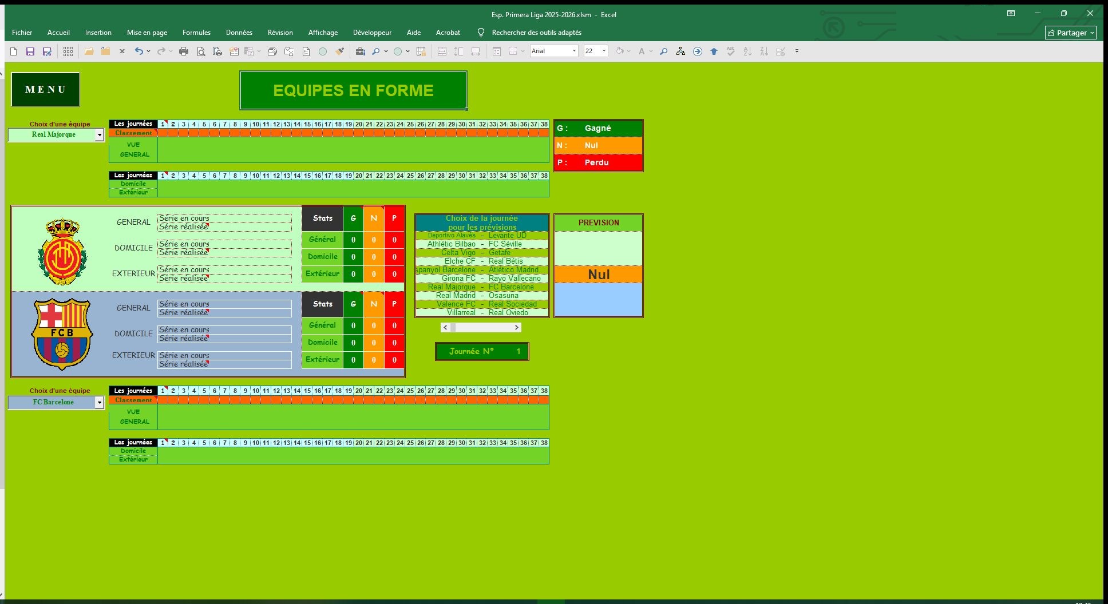Click the new blank workbook icon
The width and height of the screenshot is (1108, 604).
(x=14, y=51)
